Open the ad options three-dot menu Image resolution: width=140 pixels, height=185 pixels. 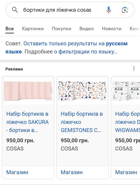click(134, 68)
